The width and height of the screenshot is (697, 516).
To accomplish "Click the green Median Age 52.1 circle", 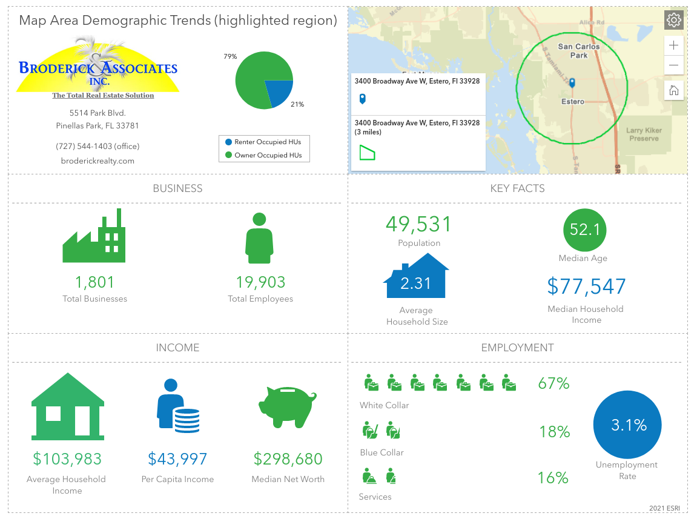I will (x=584, y=230).
